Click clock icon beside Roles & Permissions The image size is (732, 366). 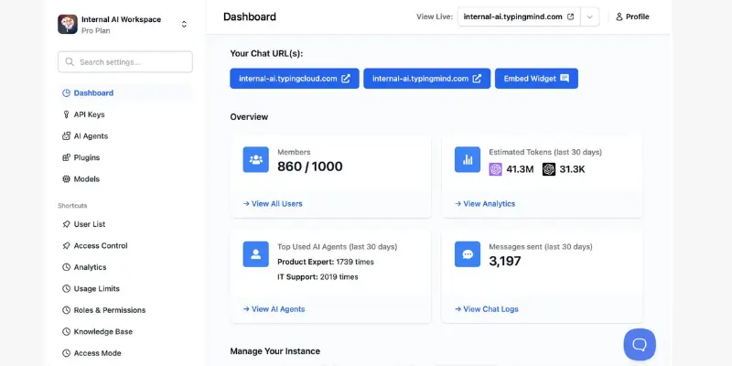pyautogui.click(x=66, y=310)
